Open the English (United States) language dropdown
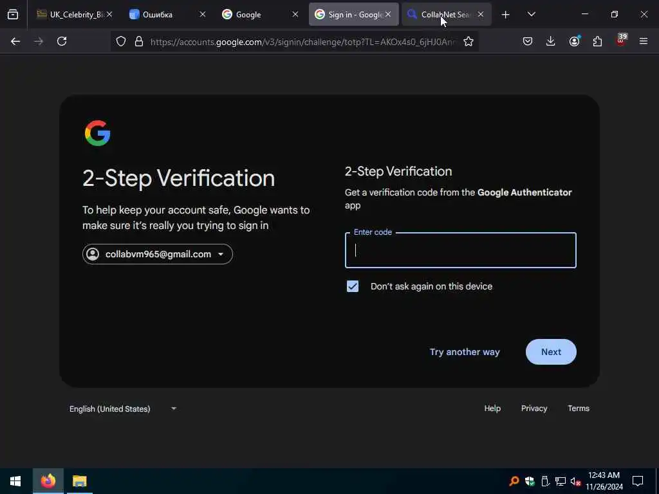The width and height of the screenshot is (659, 494). pyautogui.click(x=123, y=408)
